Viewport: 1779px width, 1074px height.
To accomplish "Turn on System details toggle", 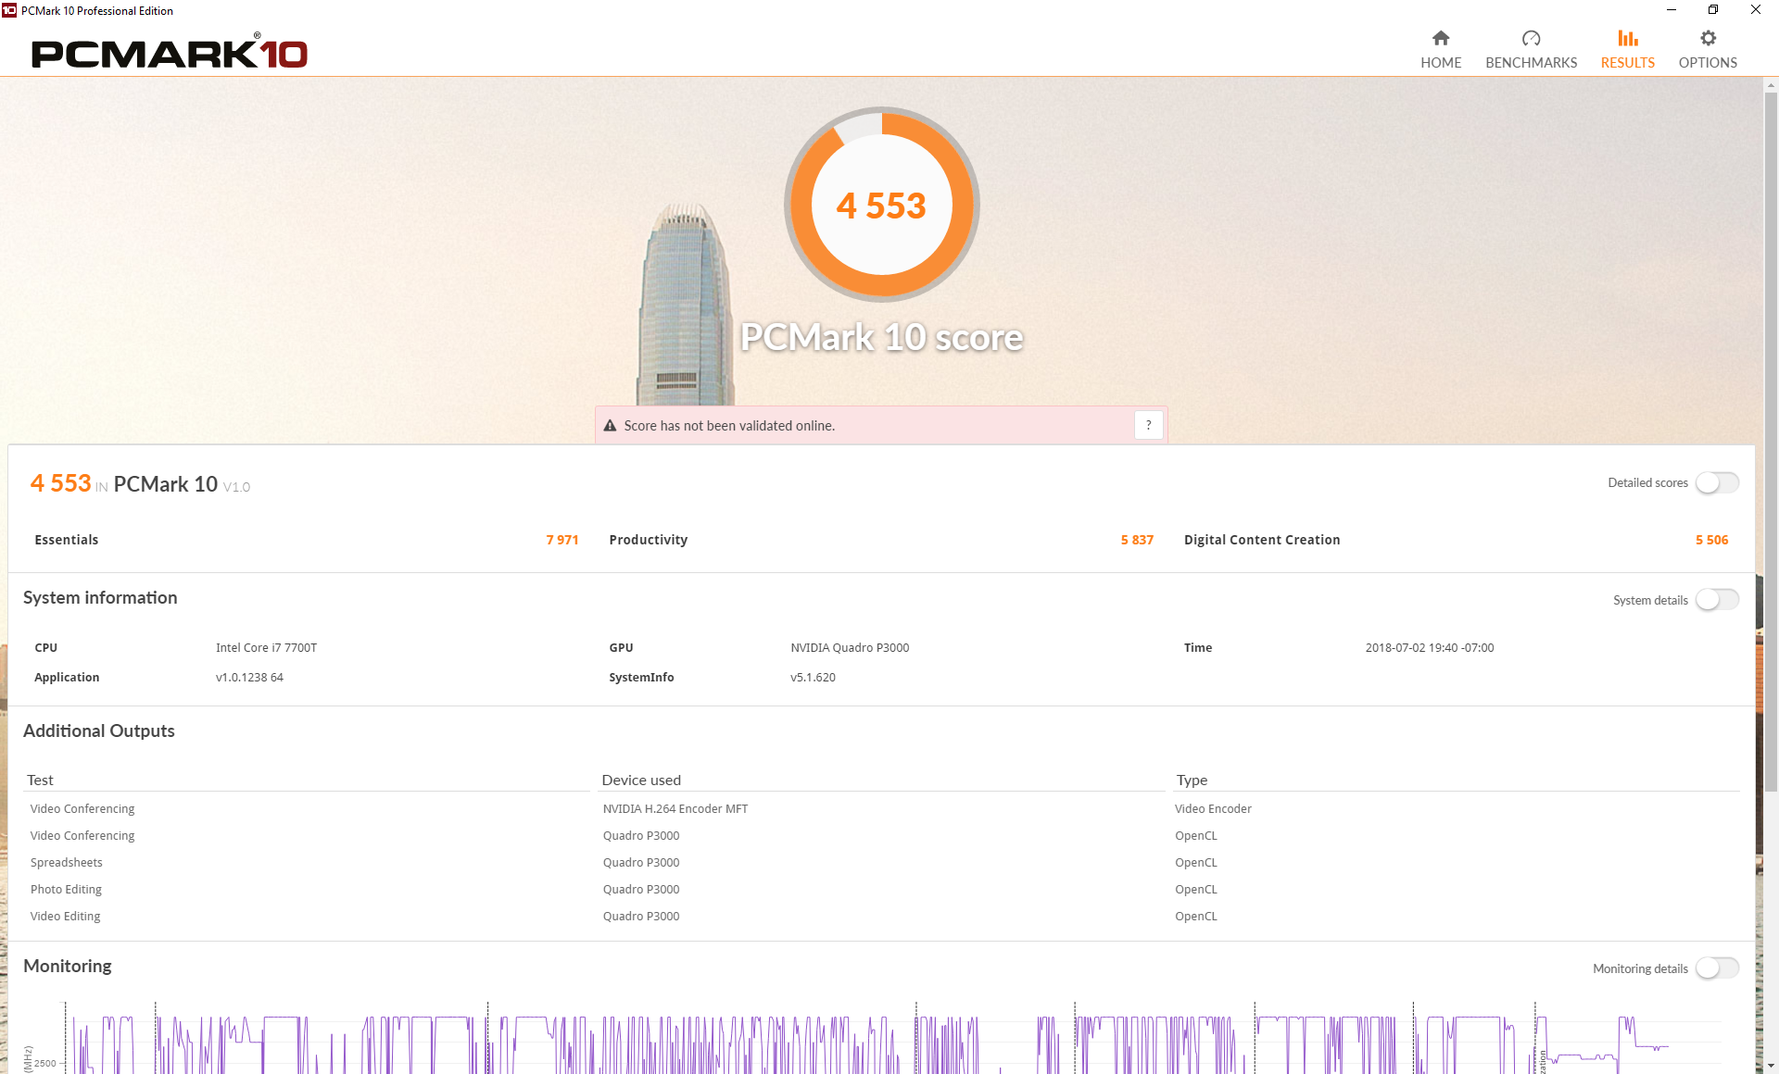I will [1717, 600].
